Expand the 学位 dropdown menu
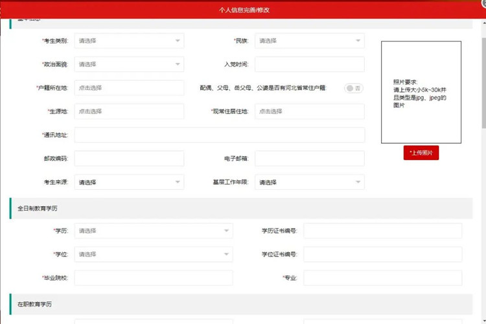The height and width of the screenshot is (324, 486). (153, 254)
